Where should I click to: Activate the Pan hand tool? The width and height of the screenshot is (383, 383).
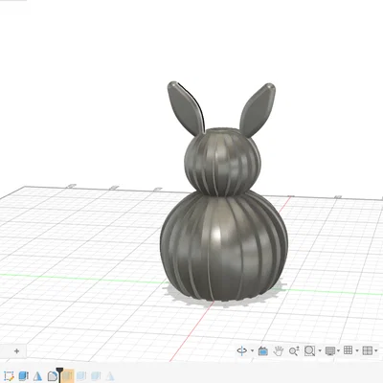pos(279,351)
